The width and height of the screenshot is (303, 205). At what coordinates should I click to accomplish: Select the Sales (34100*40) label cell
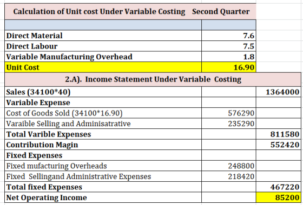click(103, 92)
